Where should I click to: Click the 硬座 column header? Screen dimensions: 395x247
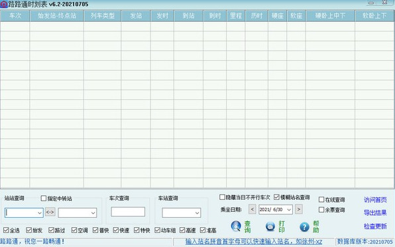click(278, 16)
